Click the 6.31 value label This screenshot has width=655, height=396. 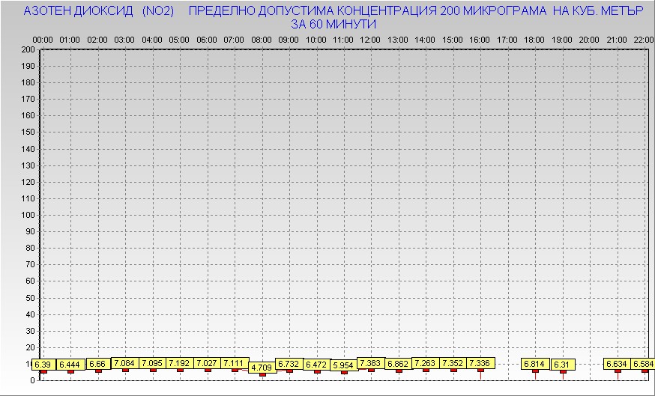(x=563, y=365)
